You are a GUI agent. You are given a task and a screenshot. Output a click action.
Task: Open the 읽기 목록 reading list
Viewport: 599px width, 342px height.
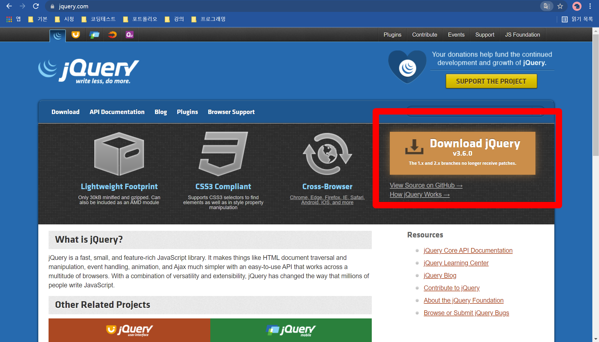click(577, 19)
